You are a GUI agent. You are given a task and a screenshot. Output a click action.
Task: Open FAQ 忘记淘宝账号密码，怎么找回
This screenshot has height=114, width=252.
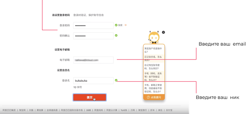[x=154, y=67]
